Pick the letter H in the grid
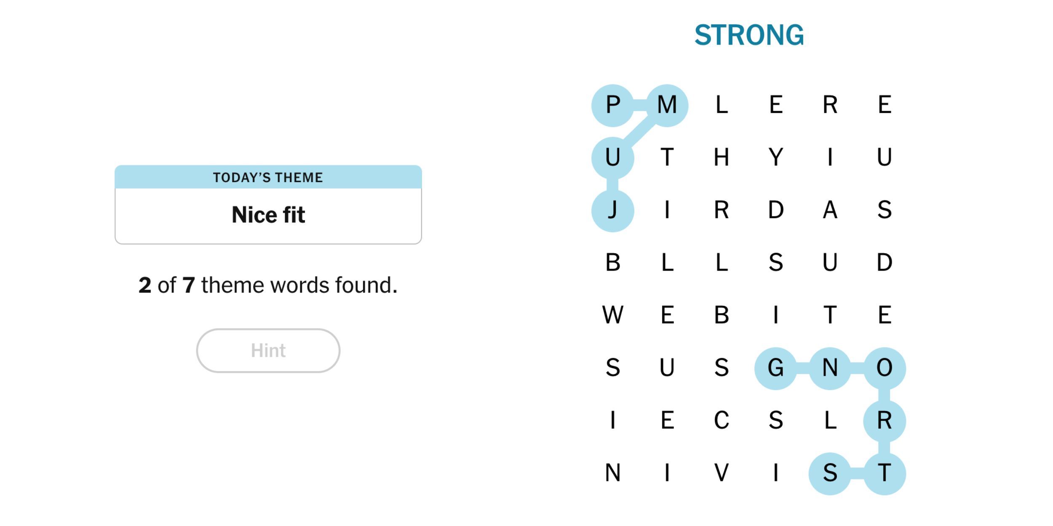 [x=721, y=157]
